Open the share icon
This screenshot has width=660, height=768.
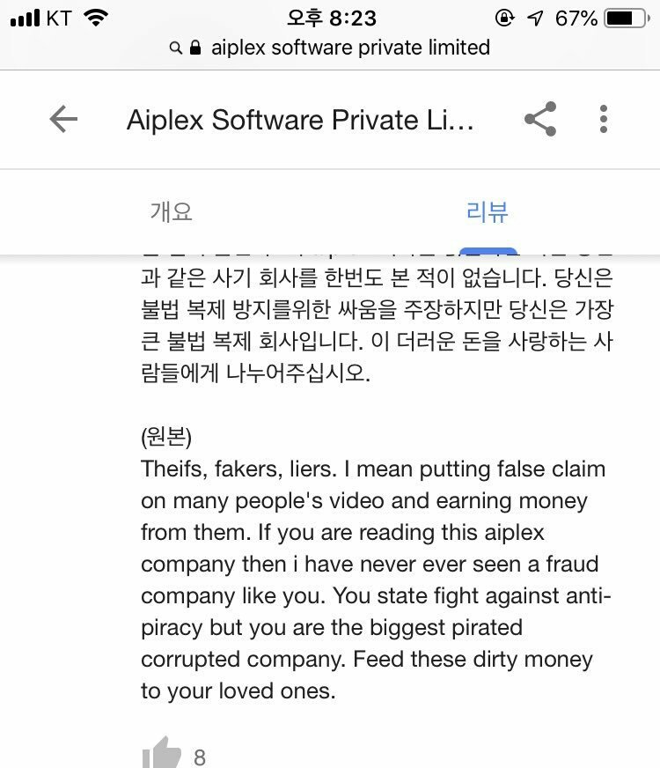(x=540, y=119)
